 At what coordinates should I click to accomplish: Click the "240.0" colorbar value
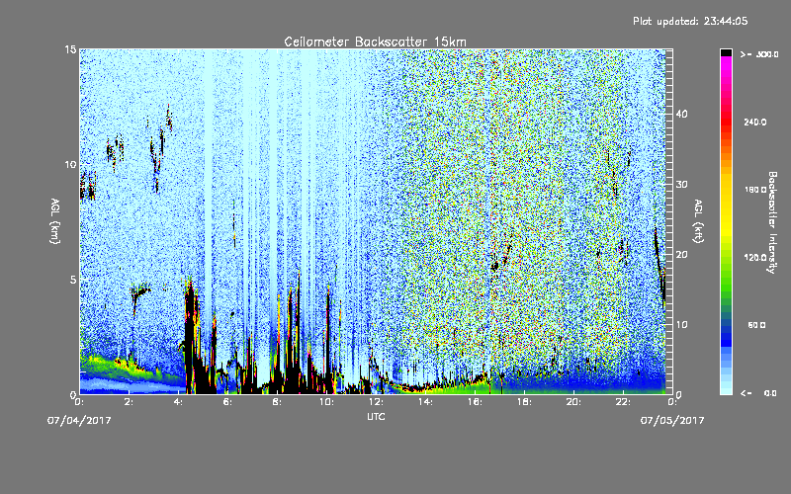(755, 122)
